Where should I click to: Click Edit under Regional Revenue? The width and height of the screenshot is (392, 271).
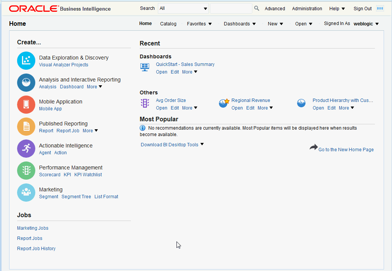click(250, 108)
